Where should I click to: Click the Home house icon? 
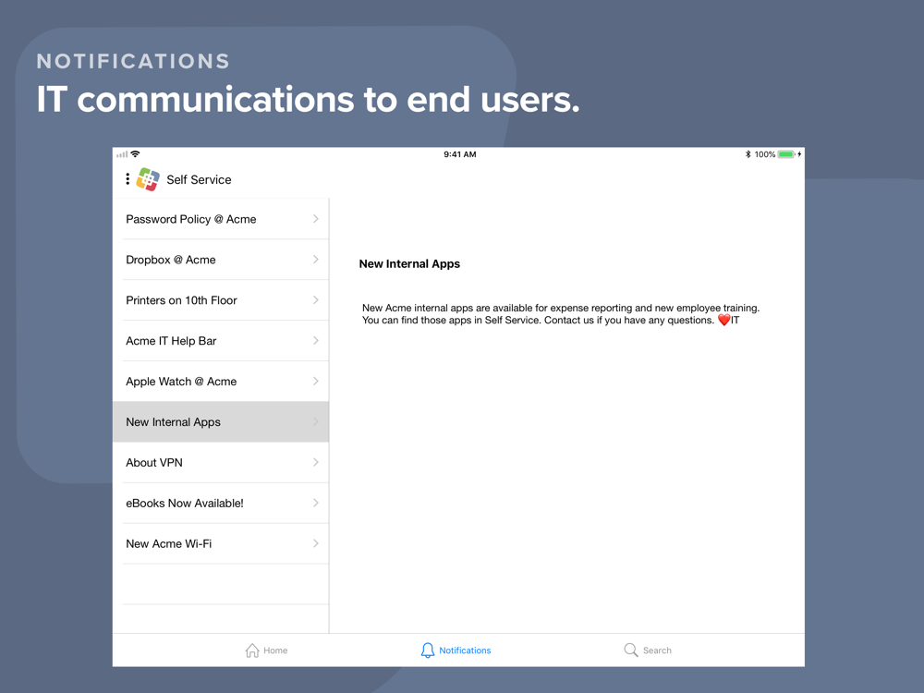252,650
